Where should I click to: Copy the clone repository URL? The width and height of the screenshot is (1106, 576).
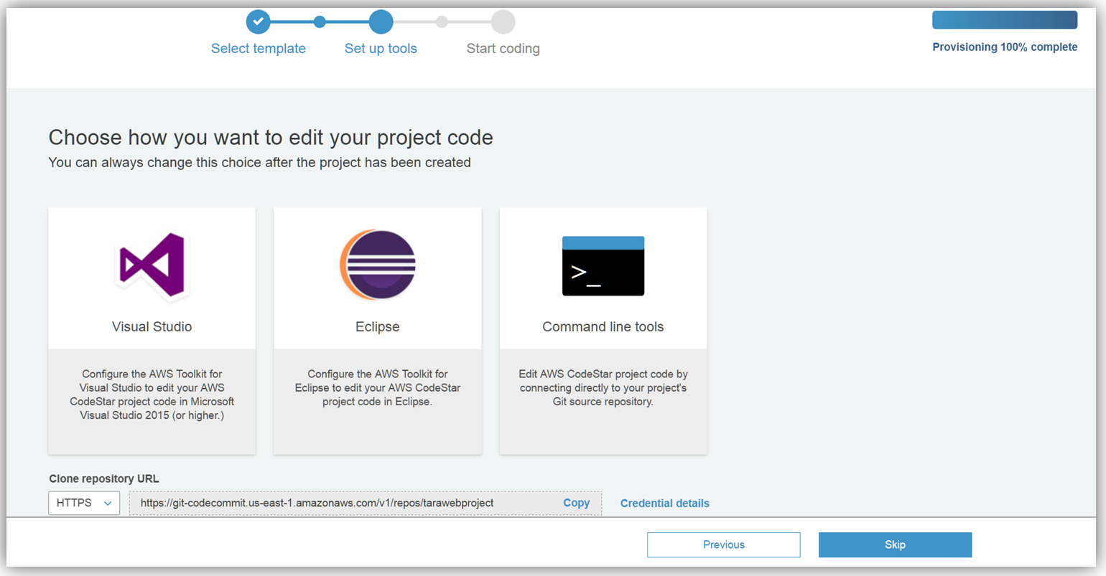pos(576,503)
